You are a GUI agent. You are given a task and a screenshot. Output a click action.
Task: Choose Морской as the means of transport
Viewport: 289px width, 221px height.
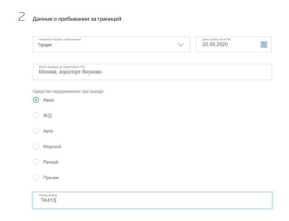click(36, 146)
